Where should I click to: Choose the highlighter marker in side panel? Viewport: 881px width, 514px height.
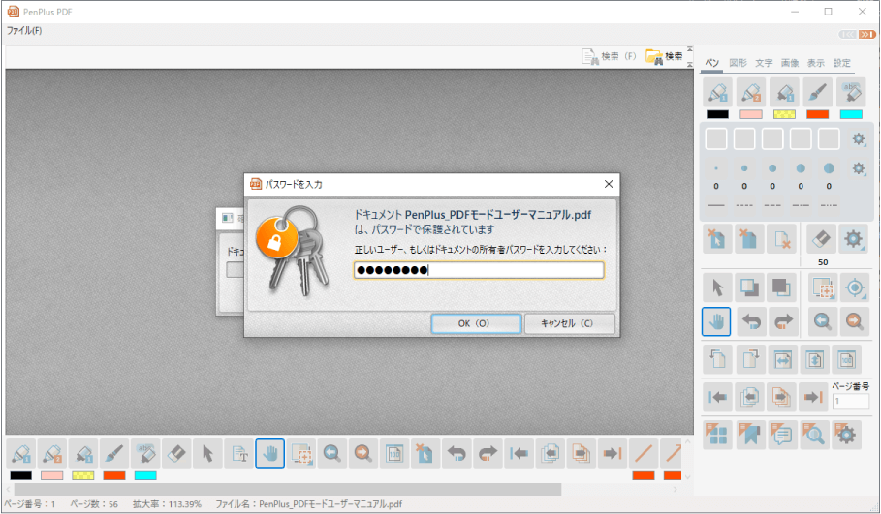[x=784, y=93]
